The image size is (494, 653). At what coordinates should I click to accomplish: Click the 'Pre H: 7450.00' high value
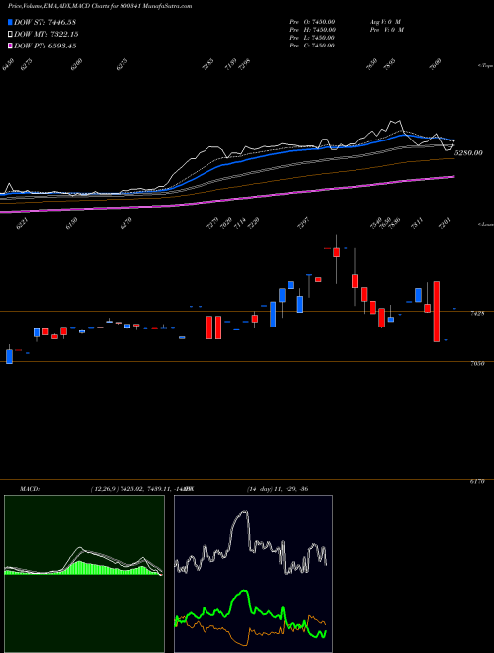[x=312, y=30]
